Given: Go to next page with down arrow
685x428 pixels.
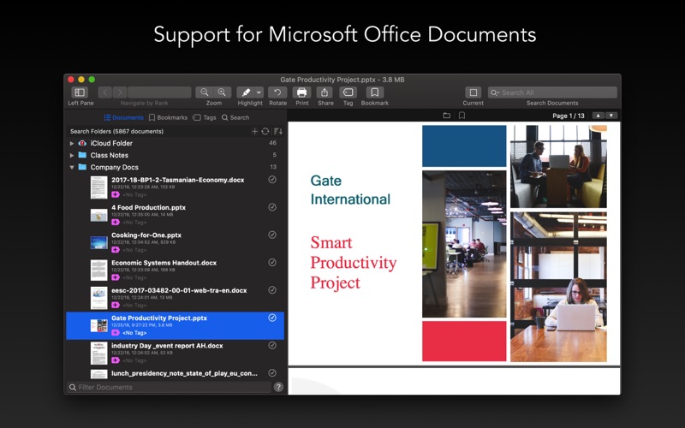Looking at the screenshot, I should pyautogui.click(x=612, y=116).
